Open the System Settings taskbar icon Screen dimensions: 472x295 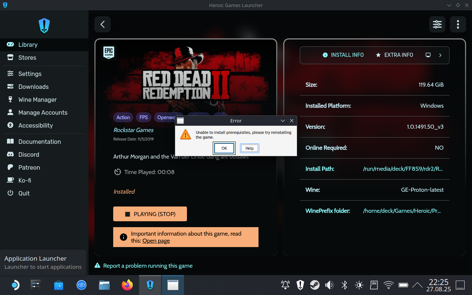pos(36,285)
